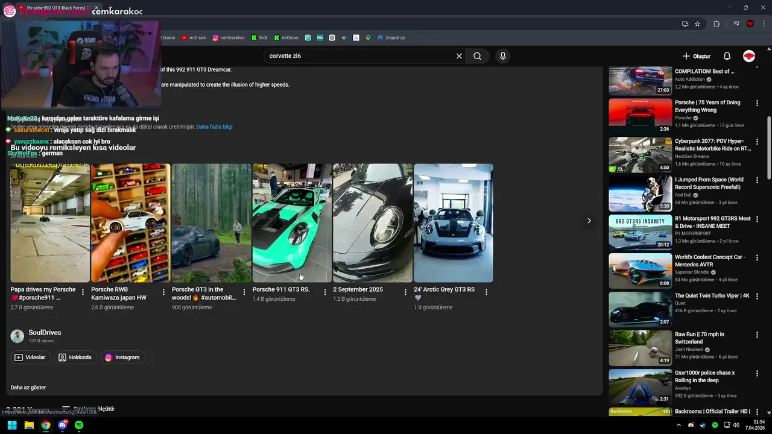Open R1 Motorsport 992 GT3RS Meet thumbnail
This screenshot has width=772, height=434.
pos(640,232)
